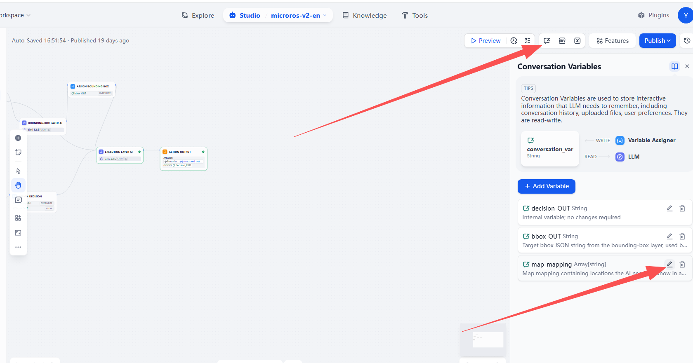The image size is (693, 363).
Task: Select the BOUNDING-BOX LAYER AI node
Action: (x=43, y=126)
